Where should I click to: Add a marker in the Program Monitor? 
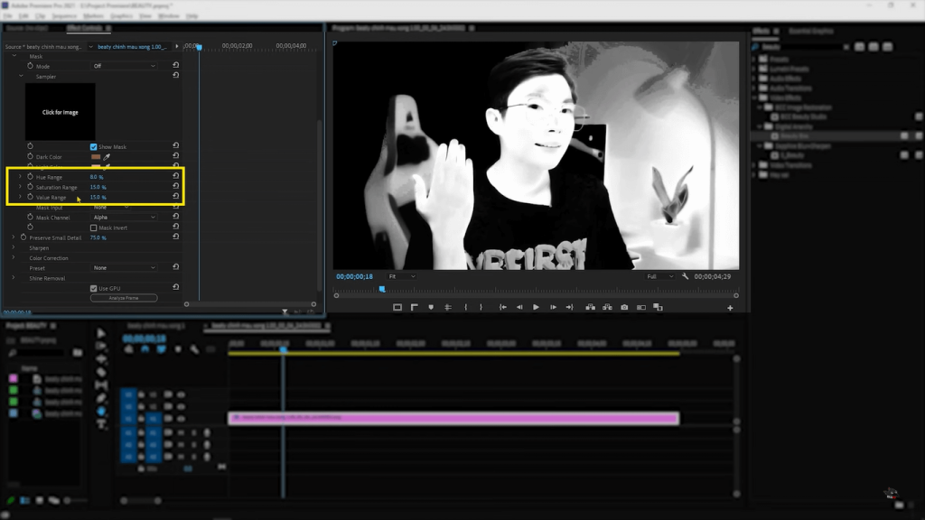coord(430,307)
